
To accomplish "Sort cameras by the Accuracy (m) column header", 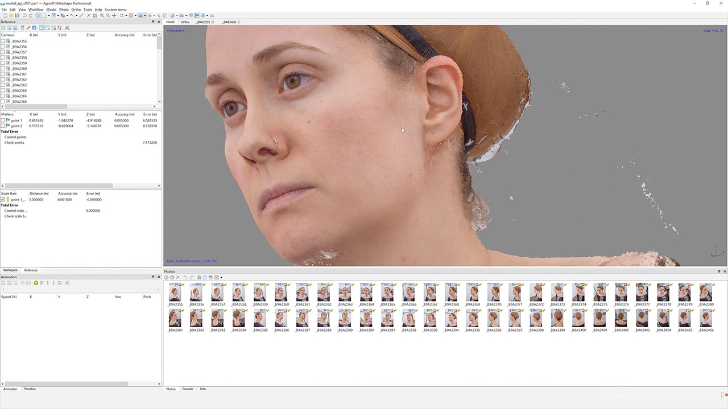I will pyautogui.click(x=125, y=35).
